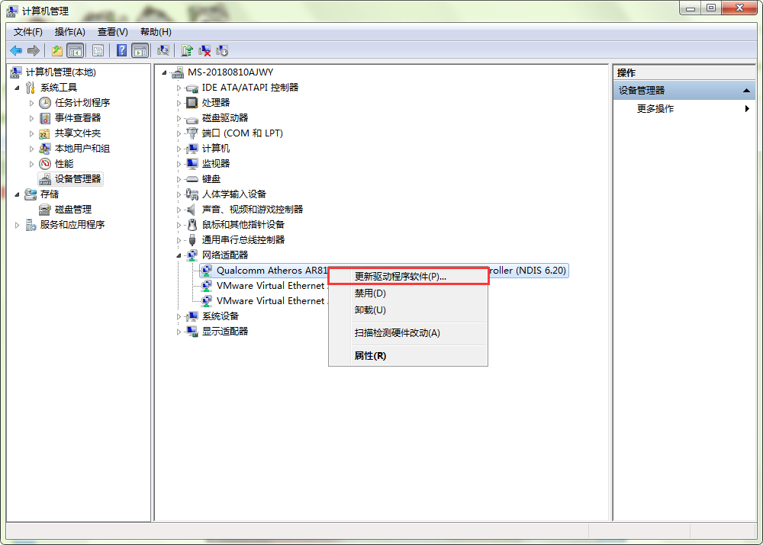The width and height of the screenshot is (763, 545).
Task: Choose 更新驱动程序软件(P) from context menu
Action: 401,276
